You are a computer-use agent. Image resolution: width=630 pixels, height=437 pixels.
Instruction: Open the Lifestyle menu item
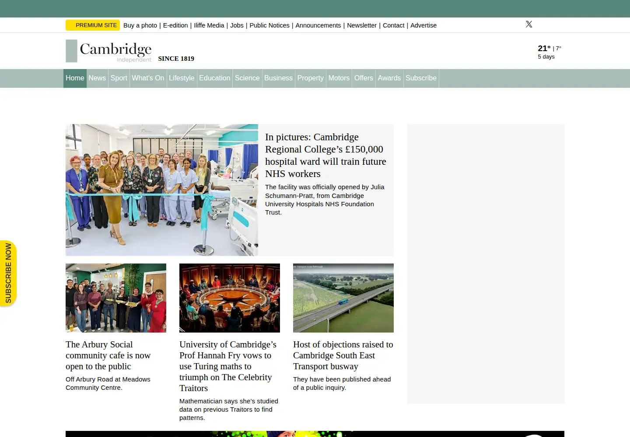click(x=182, y=78)
